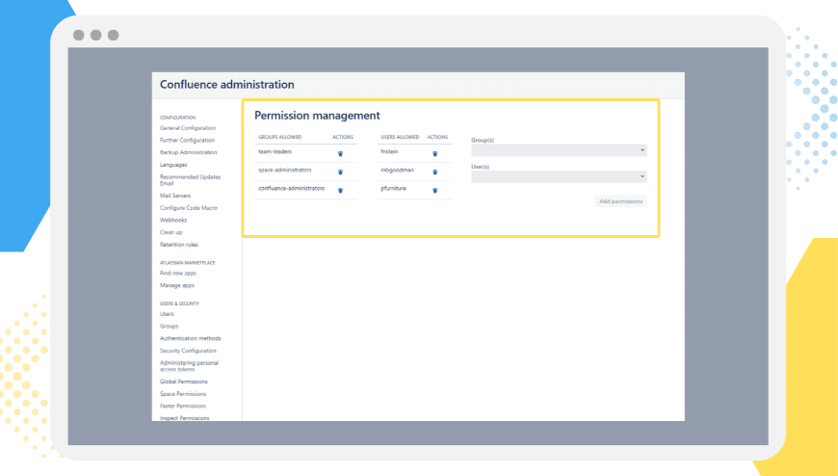Select Webhooks in the sidebar
The image size is (838, 476).
pos(173,220)
